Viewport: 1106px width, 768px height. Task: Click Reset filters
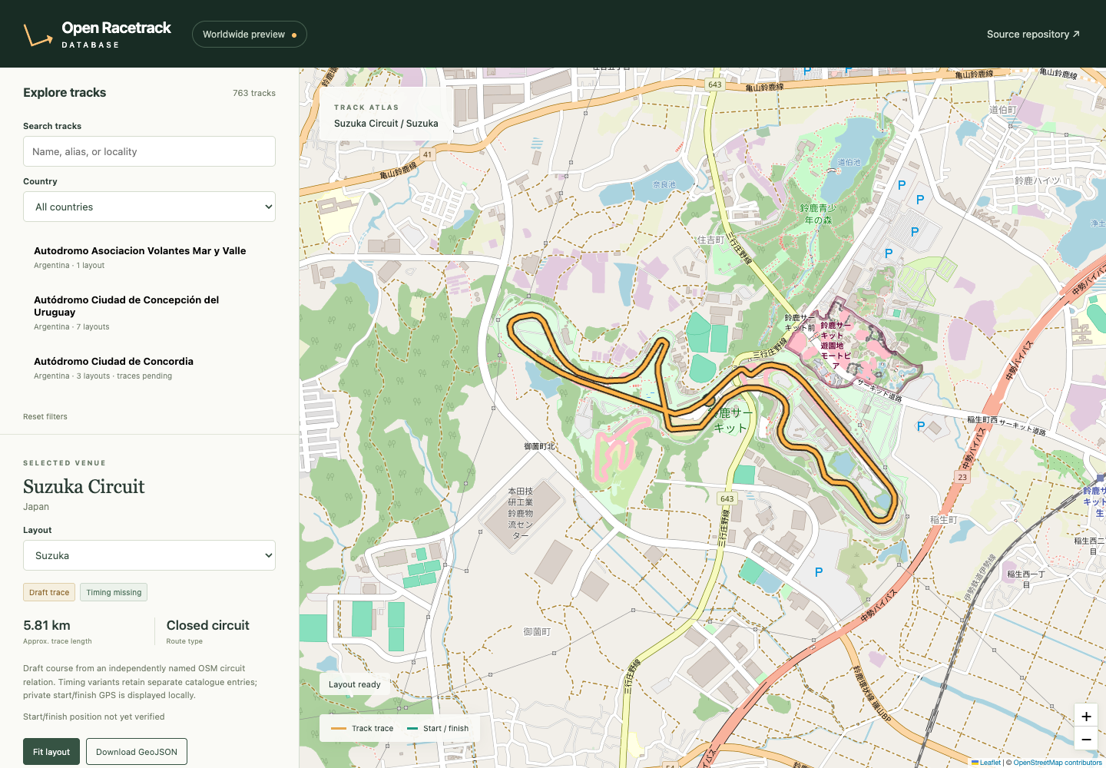coord(45,416)
